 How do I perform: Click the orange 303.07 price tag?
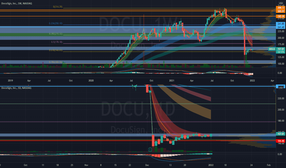(281, 11)
